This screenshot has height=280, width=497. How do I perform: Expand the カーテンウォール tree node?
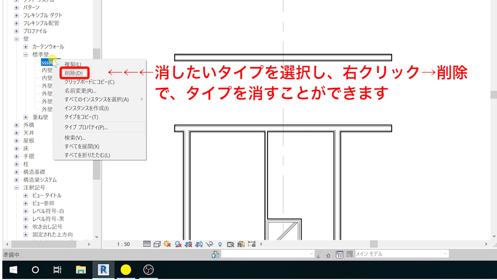(x=26, y=47)
